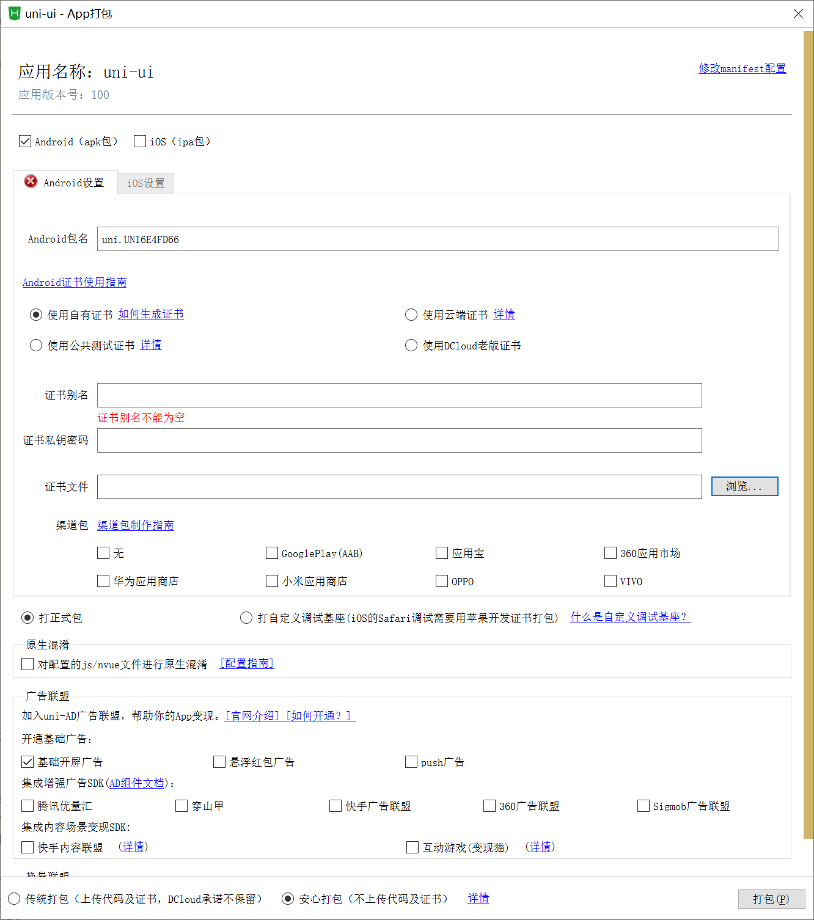Check the 快手内容联盟 checkbox

28,848
